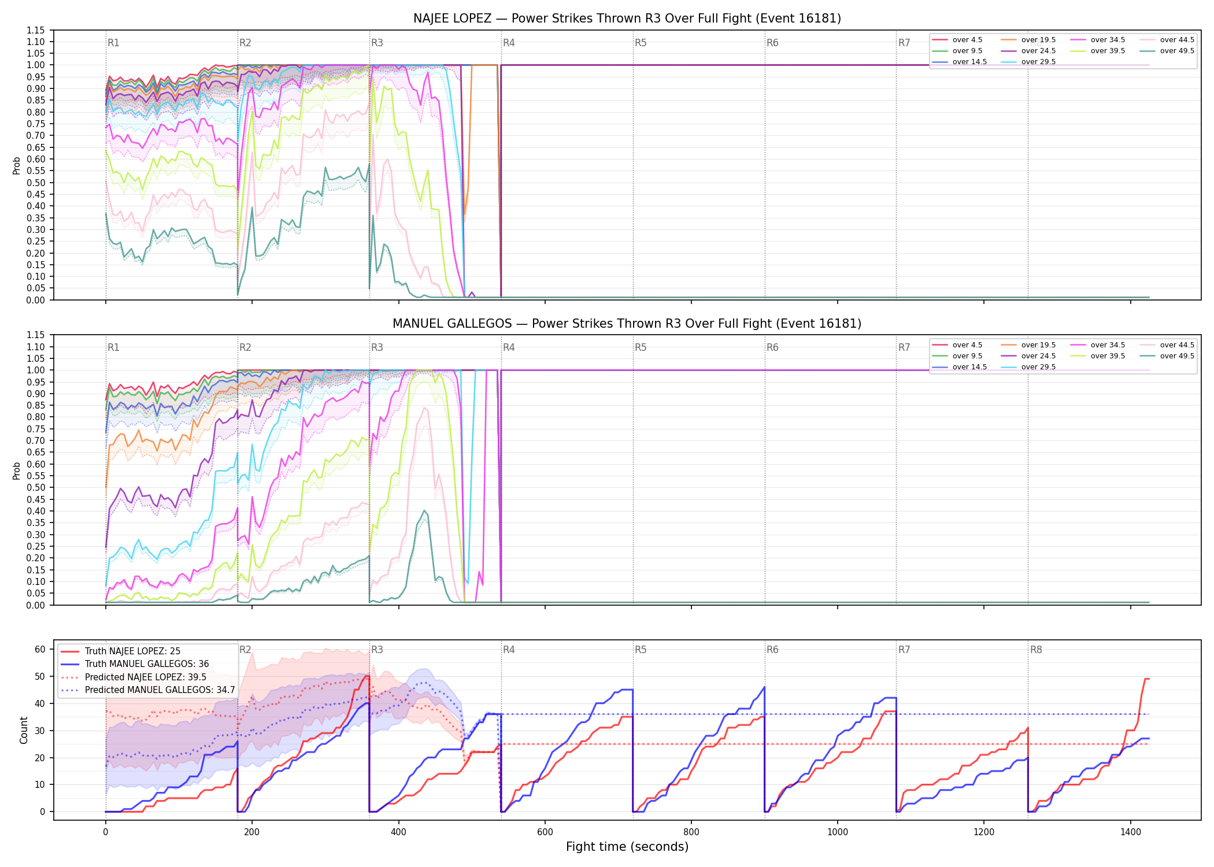Click 'over 14.5' legend entry in Gallegos chart
Image resolution: width=1214 pixels, height=867 pixels.
(x=960, y=367)
